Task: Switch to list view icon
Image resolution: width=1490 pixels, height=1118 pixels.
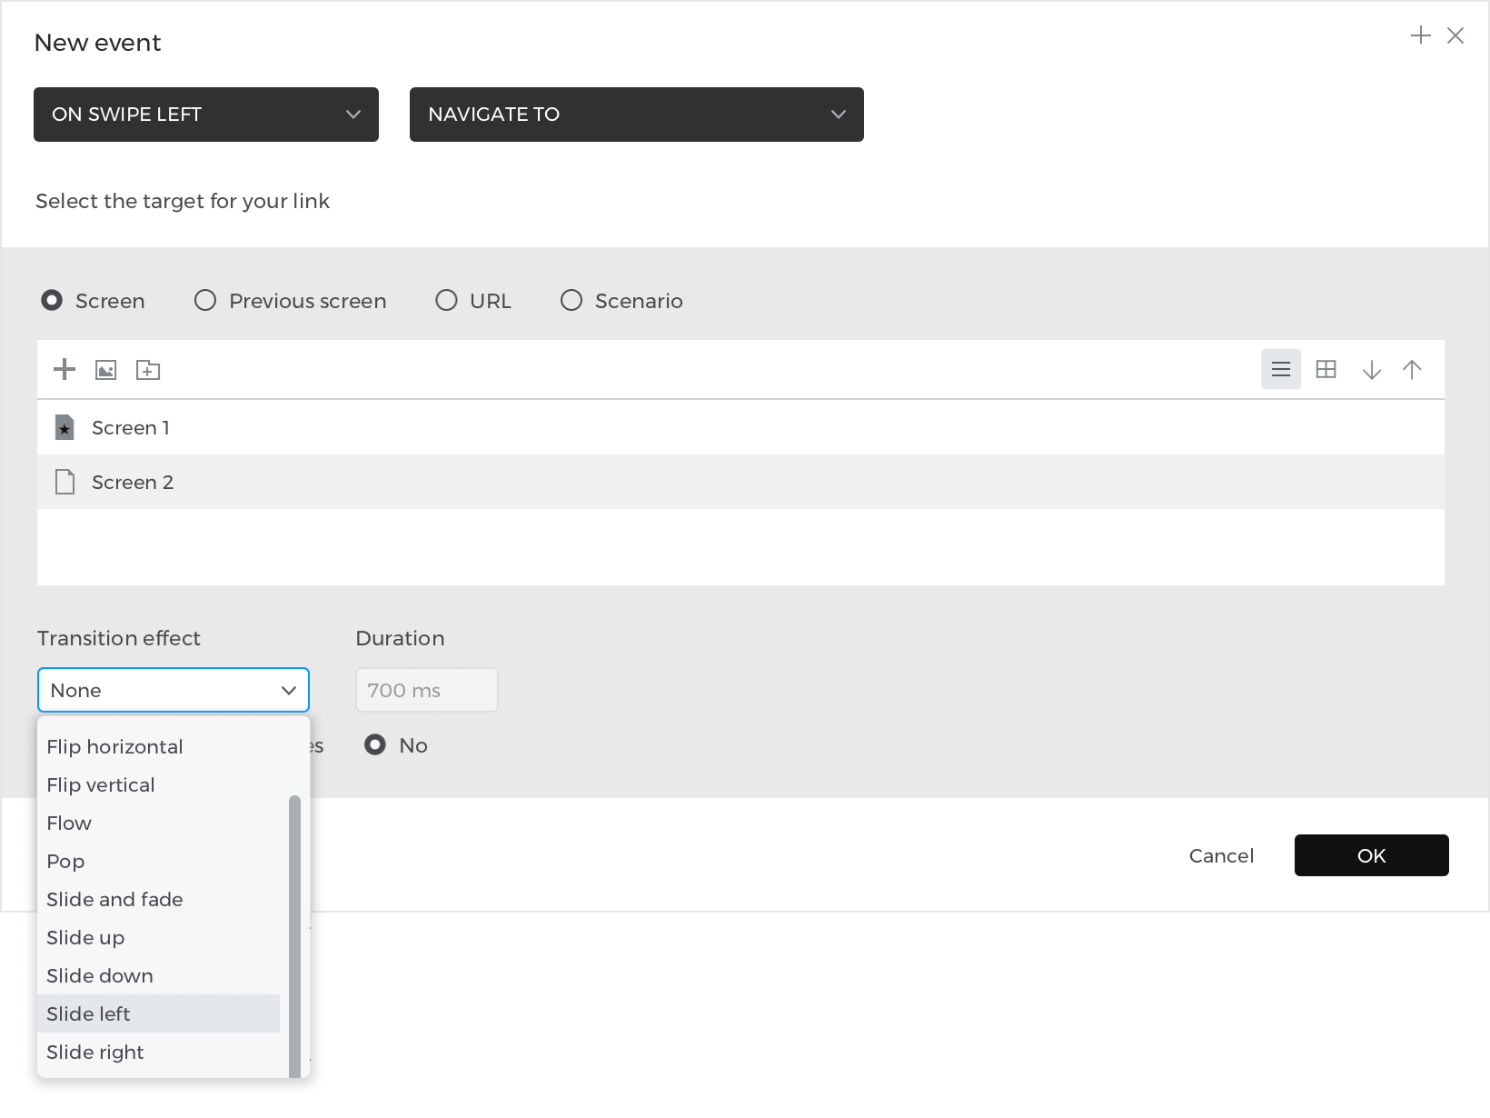Action: tap(1280, 369)
